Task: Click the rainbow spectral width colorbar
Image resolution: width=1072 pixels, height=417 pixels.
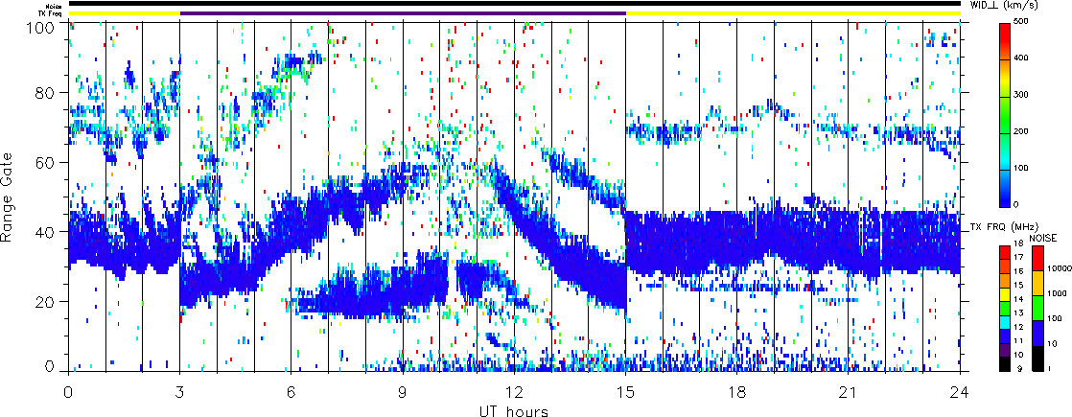Action: click(1005, 114)
